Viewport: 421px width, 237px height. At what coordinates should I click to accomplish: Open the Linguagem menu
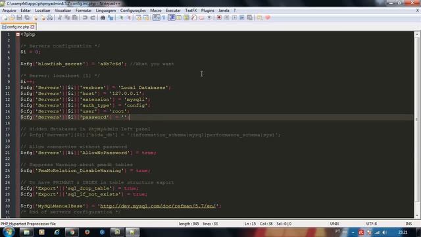[x=106, y=11]
